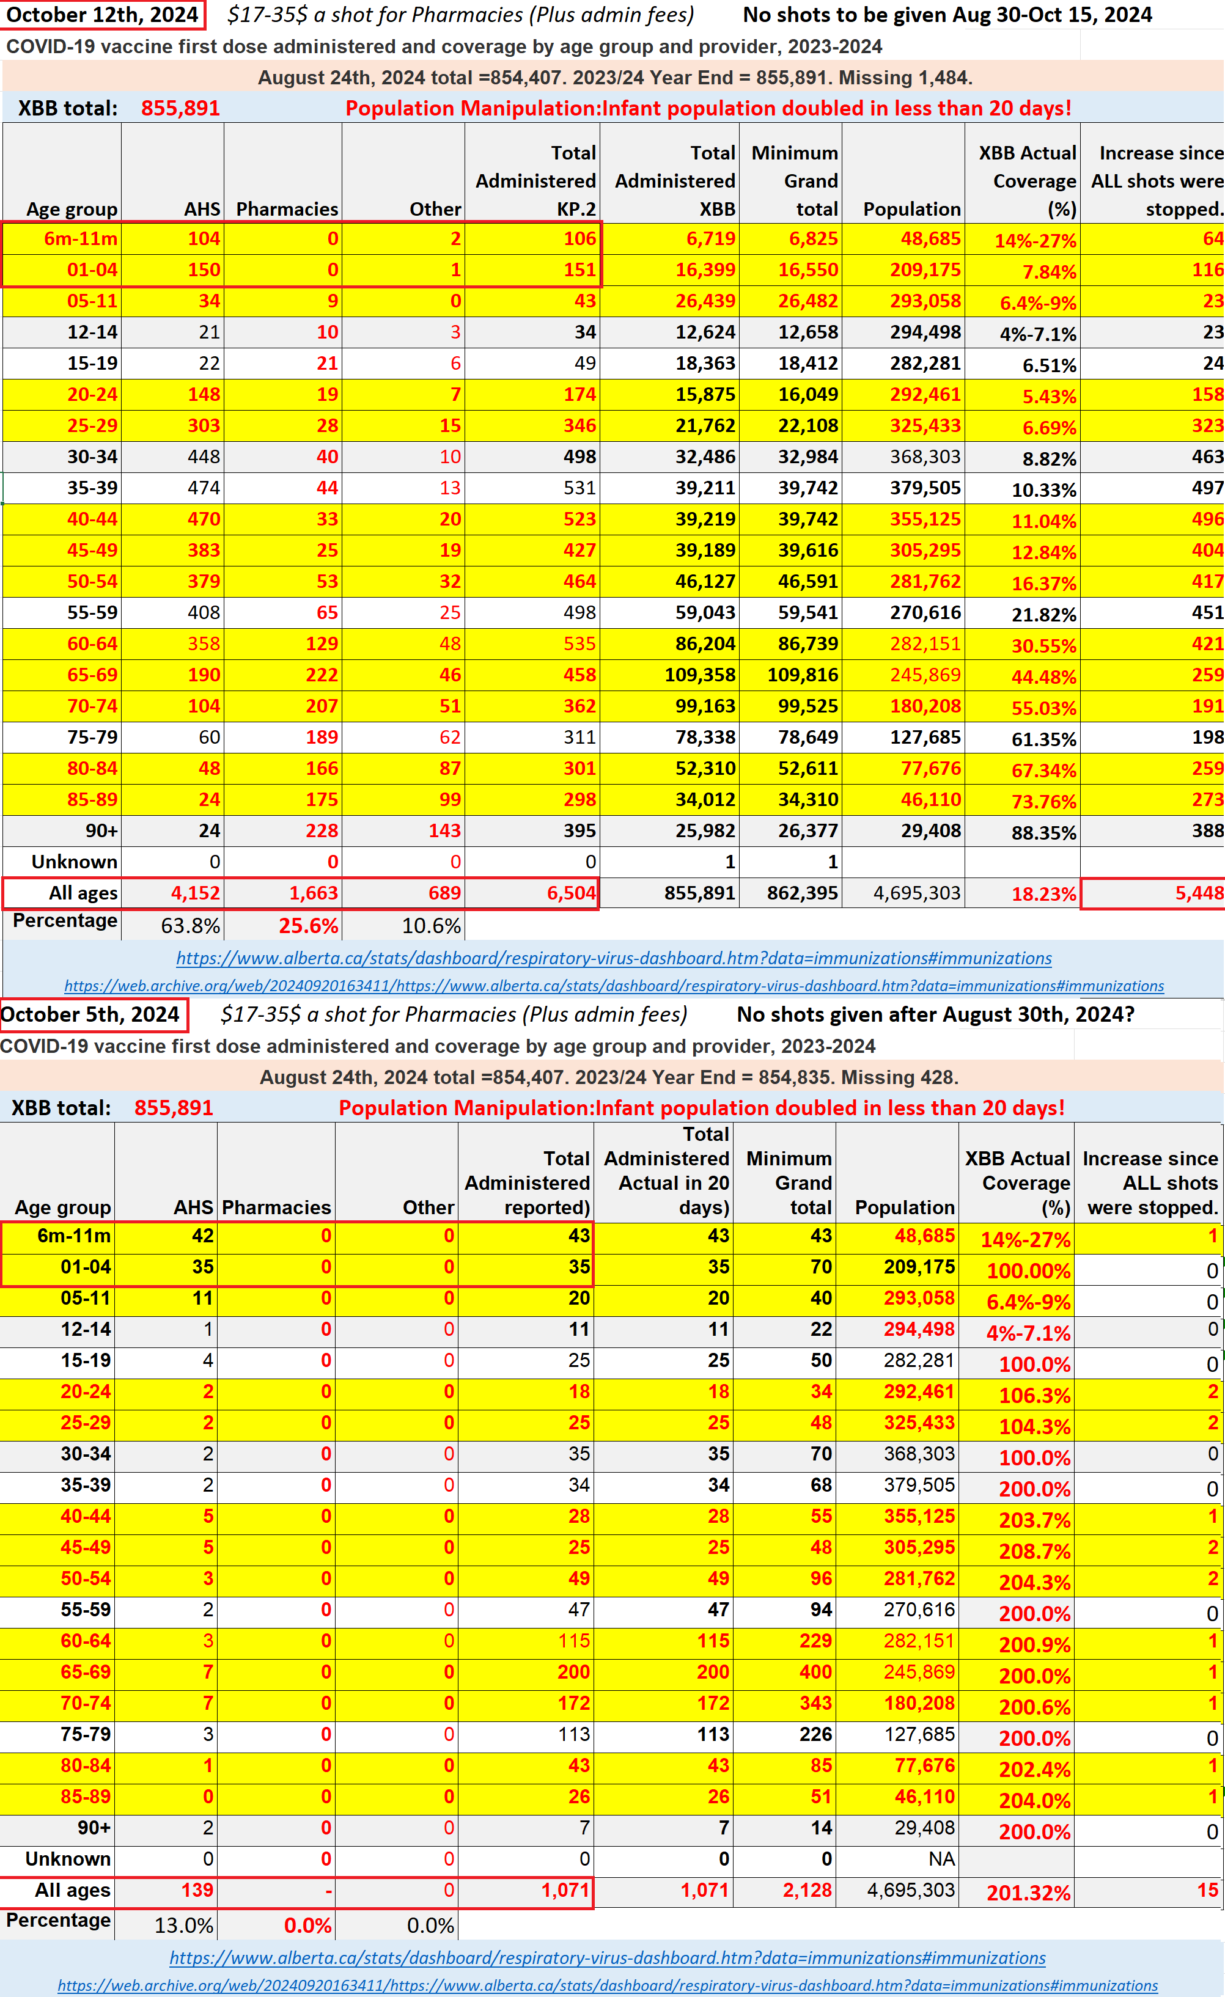This screenshot has height=1997, width=1225.
Task: Select the 'XBB total:' label in the top table
Action: (x=67, y=109)
